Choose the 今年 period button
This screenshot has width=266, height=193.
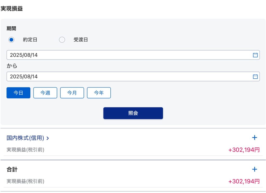pos(99,93)
